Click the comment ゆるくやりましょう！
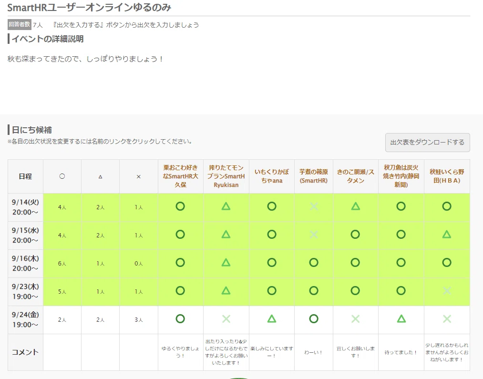The width and height of the screenshot is (483, 379). tap(181, 352)
